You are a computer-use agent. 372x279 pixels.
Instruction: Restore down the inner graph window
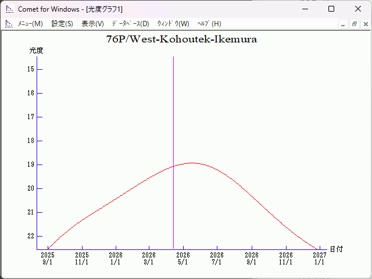(x=354, y=24)
